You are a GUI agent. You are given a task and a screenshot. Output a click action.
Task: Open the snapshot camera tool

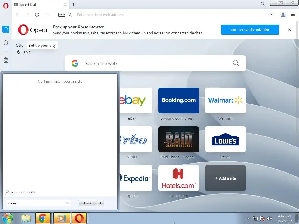pos(272,15)
